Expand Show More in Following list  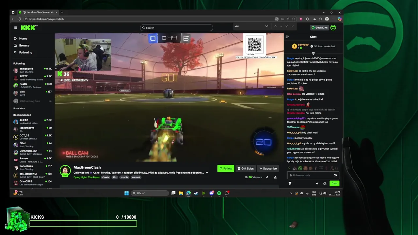click(x=19, y=108)
